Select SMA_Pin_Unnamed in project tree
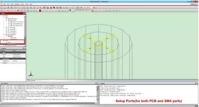The height and width of the screenshot is (107, 199). click(x=18, y=22)
